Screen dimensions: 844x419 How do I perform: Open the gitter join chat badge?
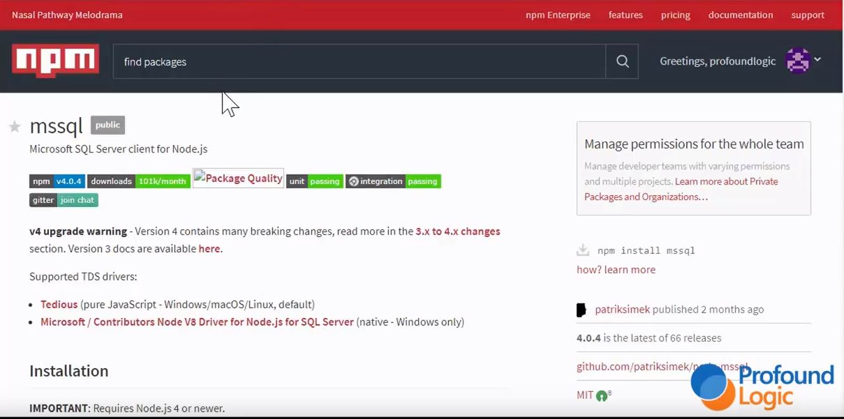coord(64,200)
